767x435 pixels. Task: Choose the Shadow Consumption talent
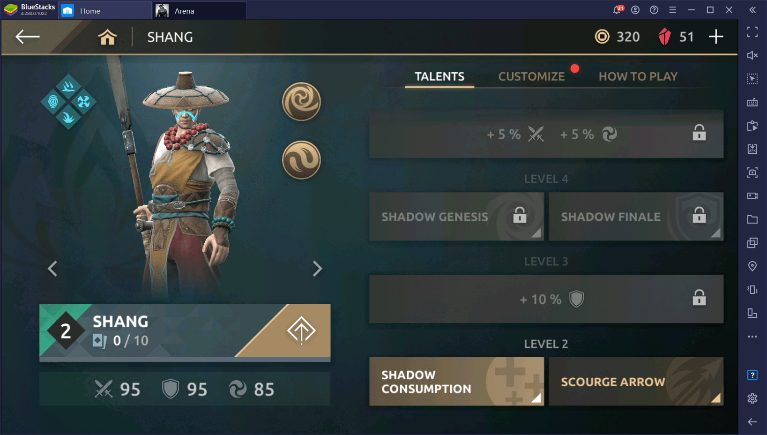pos(456,382)
